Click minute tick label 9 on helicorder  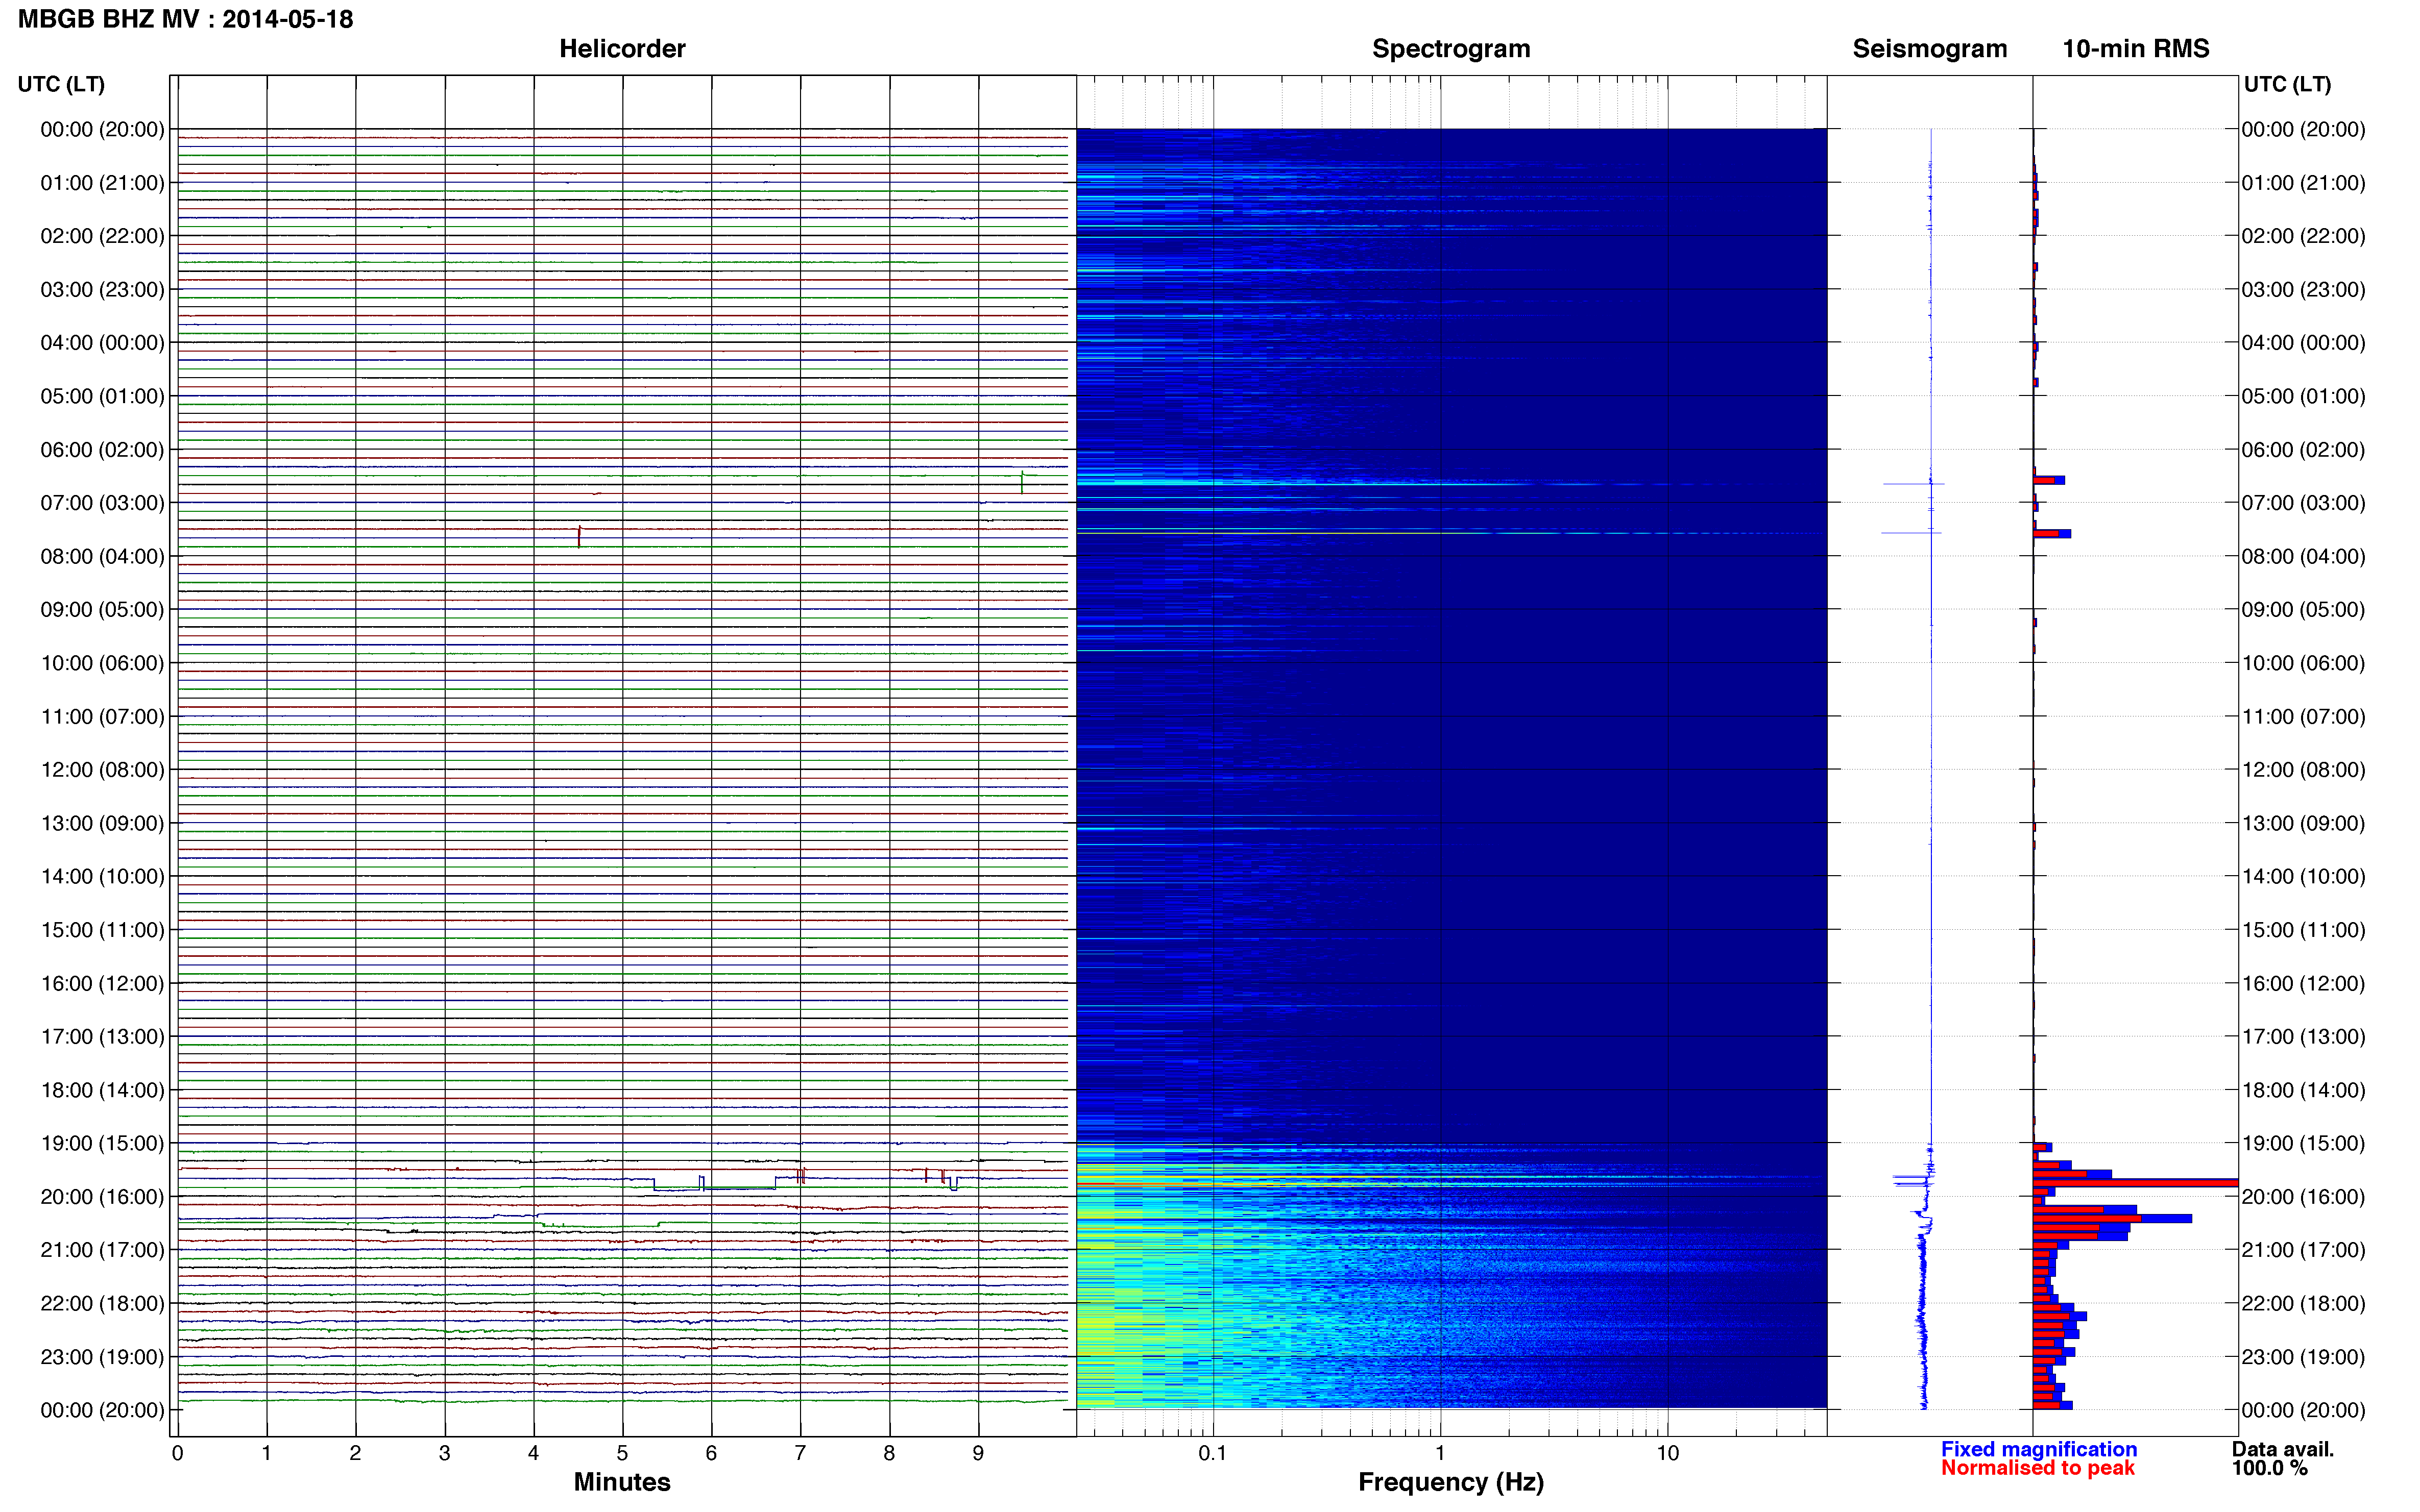pyautogui.click(x=978, y=1453)
